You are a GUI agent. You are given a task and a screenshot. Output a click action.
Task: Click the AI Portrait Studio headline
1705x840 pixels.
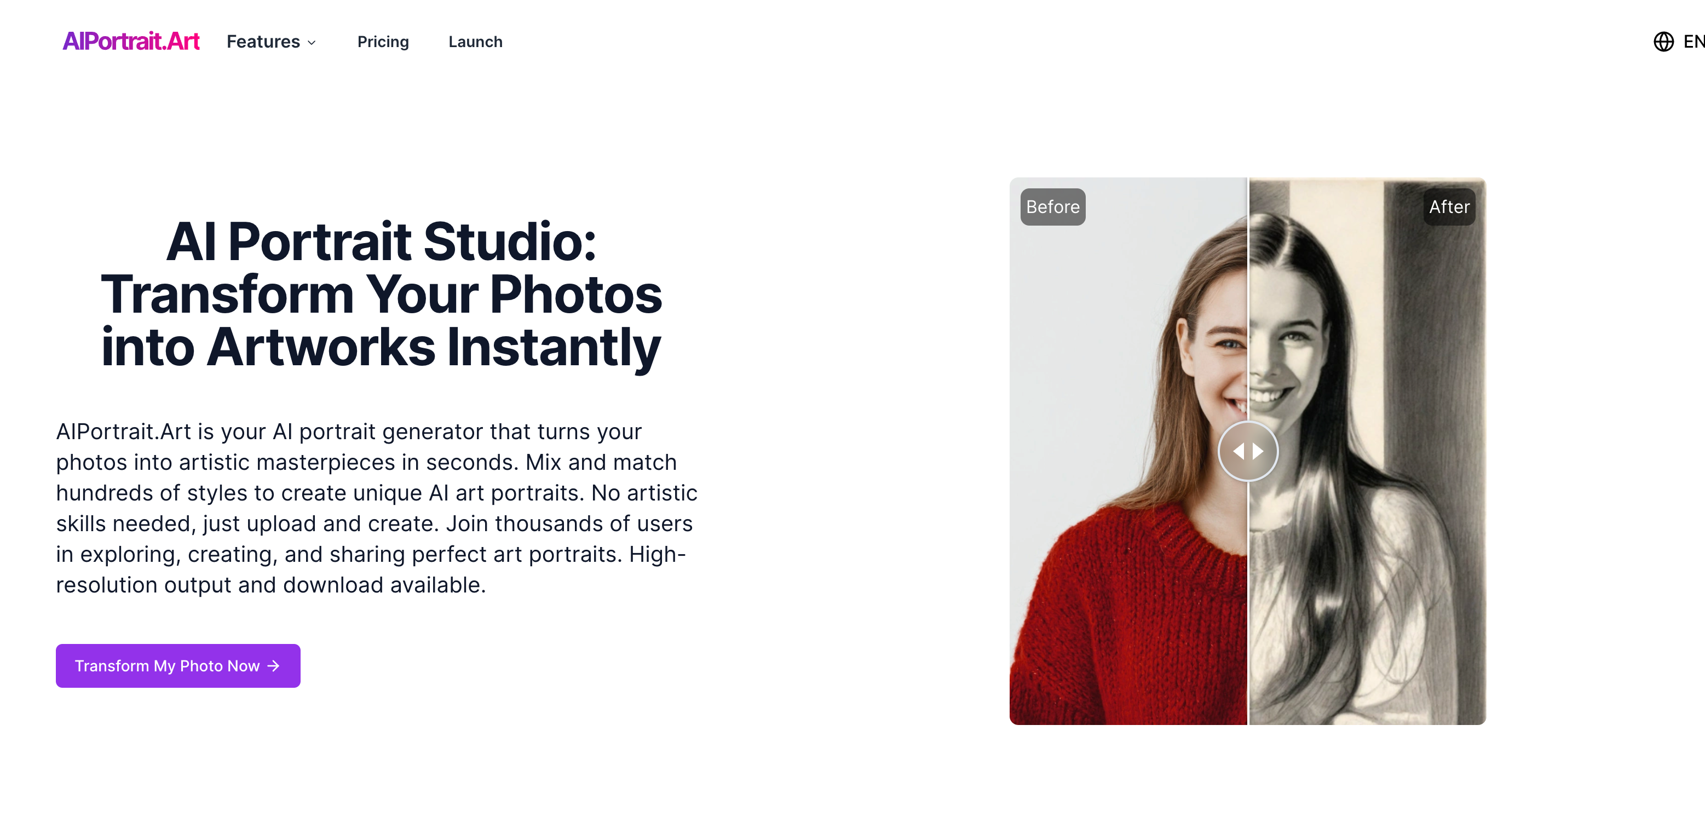[381, 295]
